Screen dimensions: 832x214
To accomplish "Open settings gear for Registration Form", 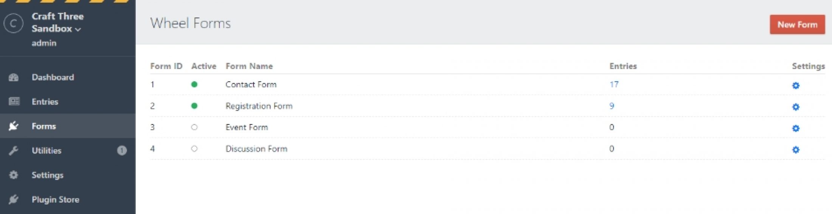I will pyautogui.click(x=796, y=107).
